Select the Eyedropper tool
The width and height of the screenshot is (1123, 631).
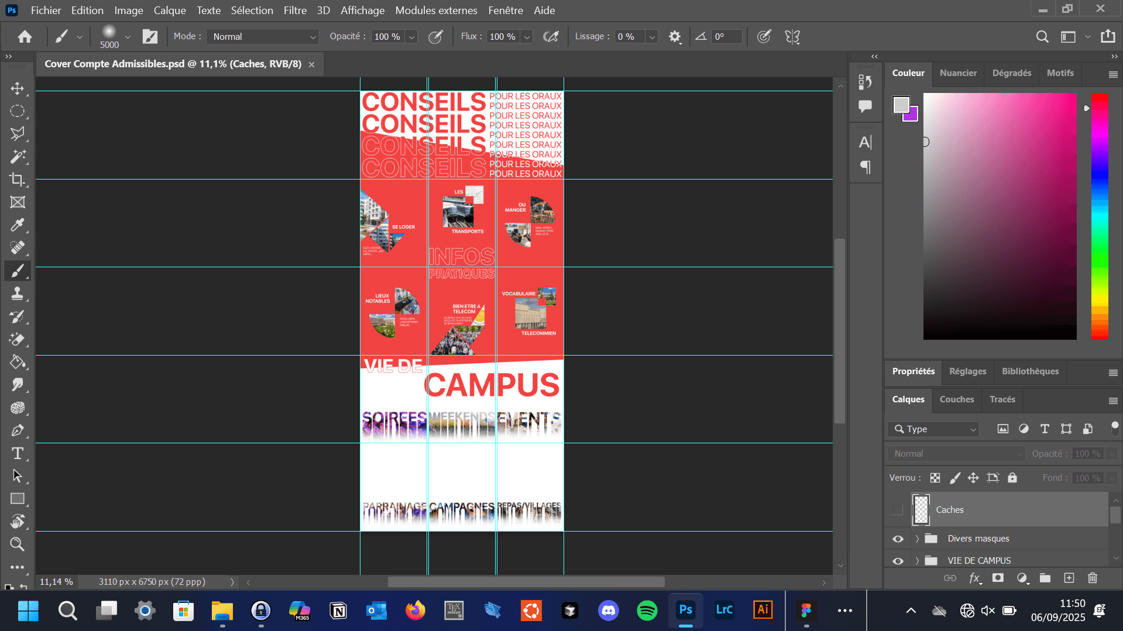pyautogui.click(x=18, y=225)
